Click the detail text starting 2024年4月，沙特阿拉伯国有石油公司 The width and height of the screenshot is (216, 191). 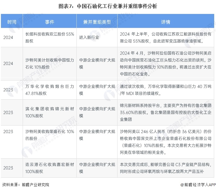(x=166, y=64)
